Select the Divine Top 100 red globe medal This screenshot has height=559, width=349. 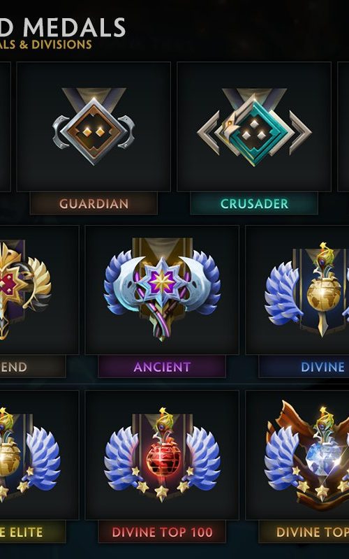click(162, 455)
